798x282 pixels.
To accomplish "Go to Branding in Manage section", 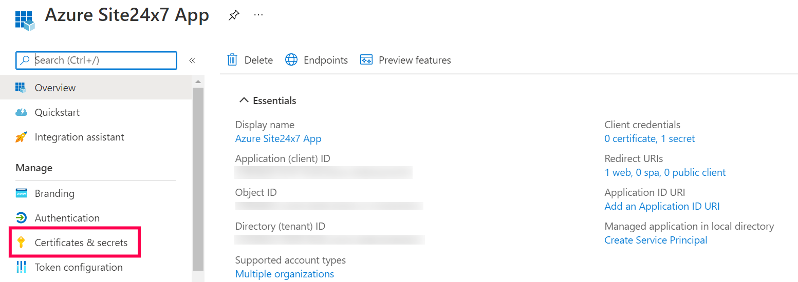I will pos(54,193).
